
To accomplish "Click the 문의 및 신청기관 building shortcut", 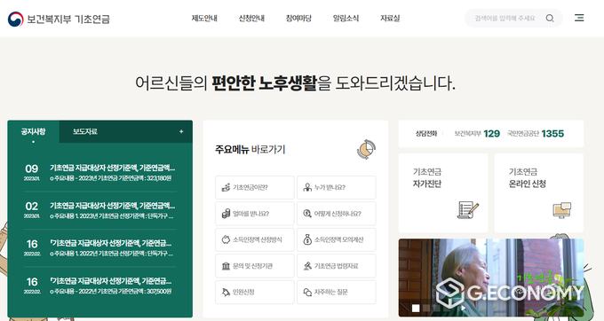I will 255,266.
